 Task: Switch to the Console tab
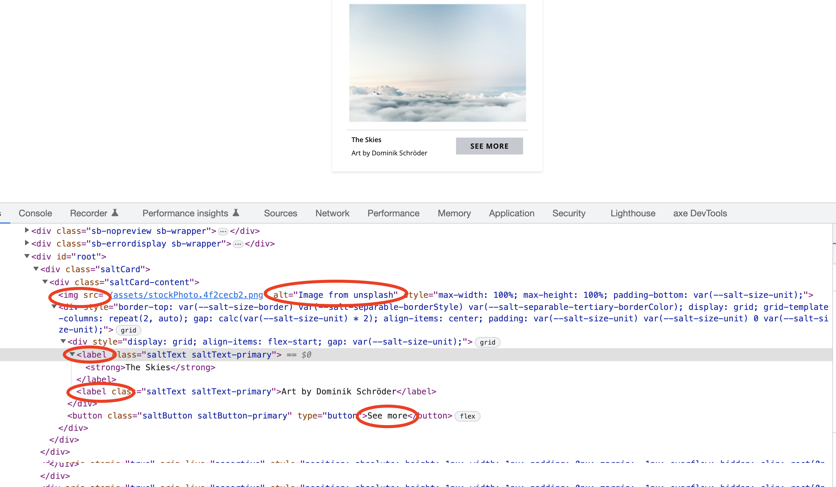click(35, 213)
